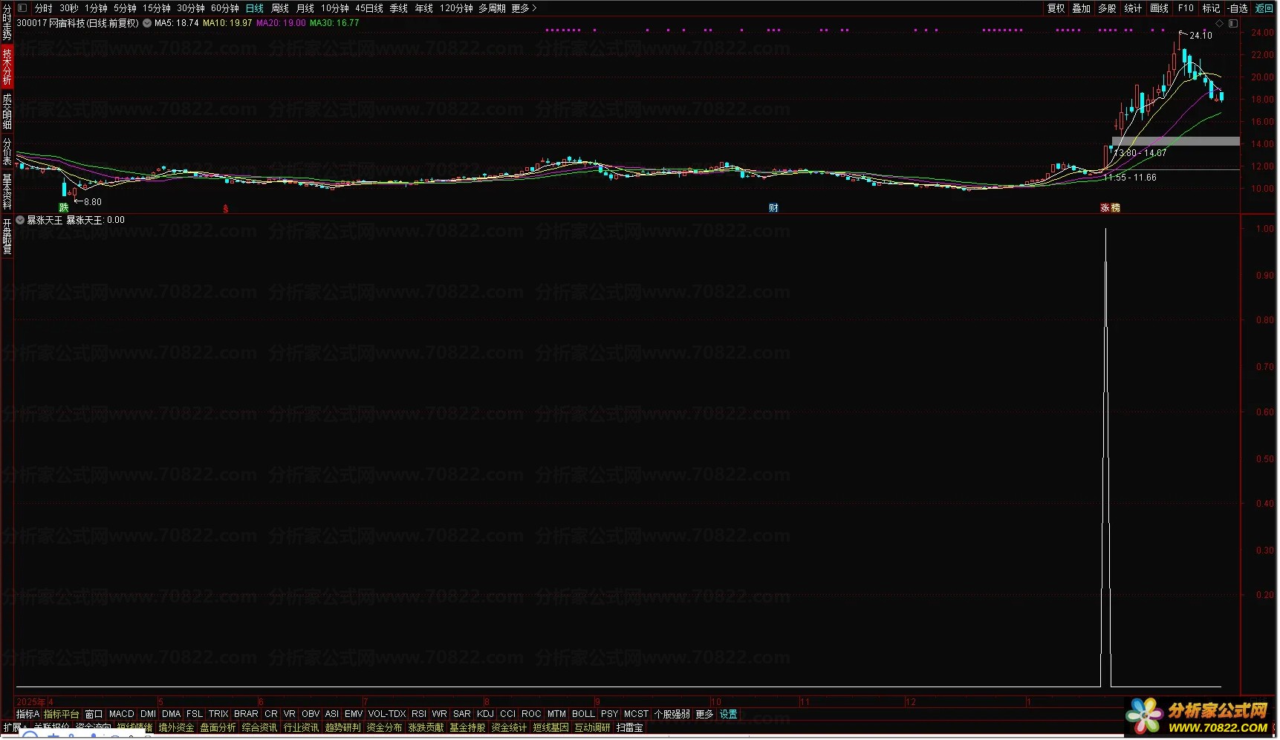Apply the MCST indicator
The width and height of the screenshot is (1280, 740).
636,714
